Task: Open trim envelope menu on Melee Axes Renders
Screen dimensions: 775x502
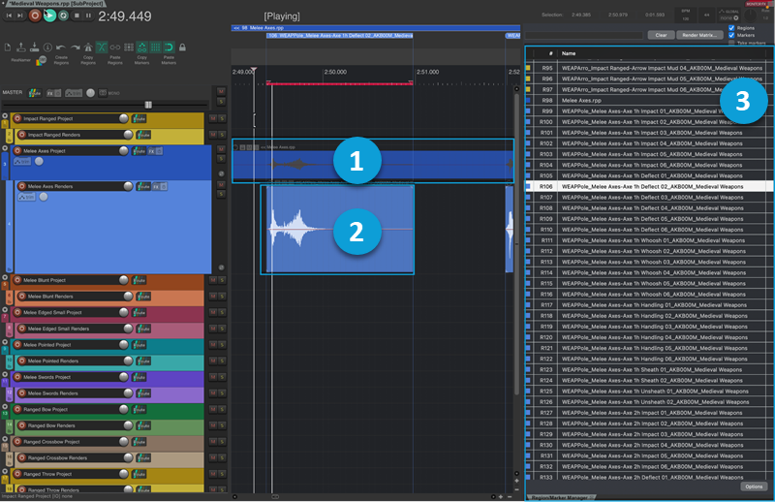Action: [x=26, y=198]
